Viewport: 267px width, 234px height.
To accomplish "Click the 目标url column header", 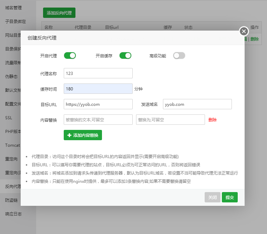I will click(x=112, y=27).
